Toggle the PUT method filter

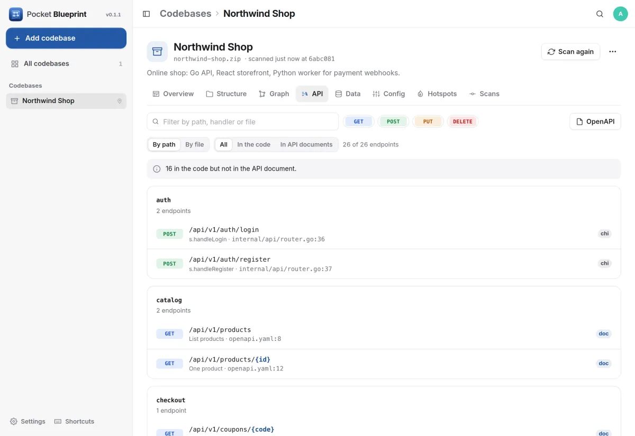coord(428,122)
